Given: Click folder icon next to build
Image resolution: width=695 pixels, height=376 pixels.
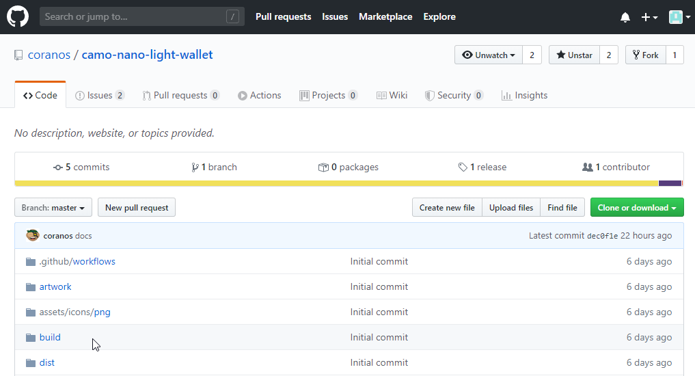Looking at the screenshot, I should (31, 338).
